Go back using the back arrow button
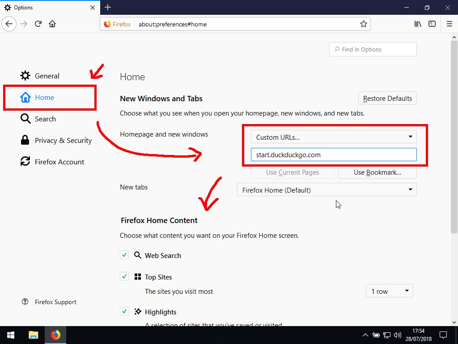 point(9,24)
